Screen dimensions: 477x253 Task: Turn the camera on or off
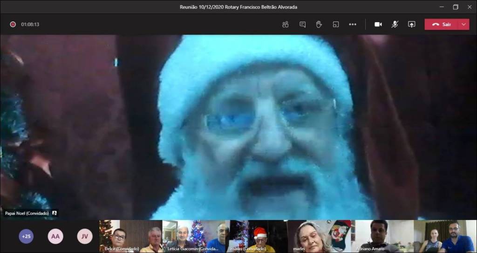pos(378,25)
